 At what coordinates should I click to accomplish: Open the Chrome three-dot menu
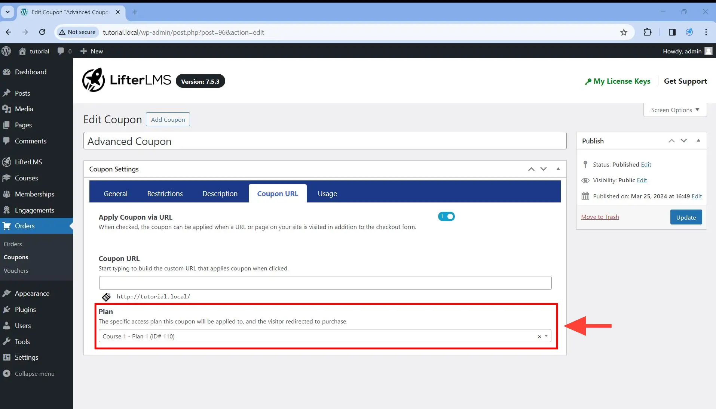[706, 32]
